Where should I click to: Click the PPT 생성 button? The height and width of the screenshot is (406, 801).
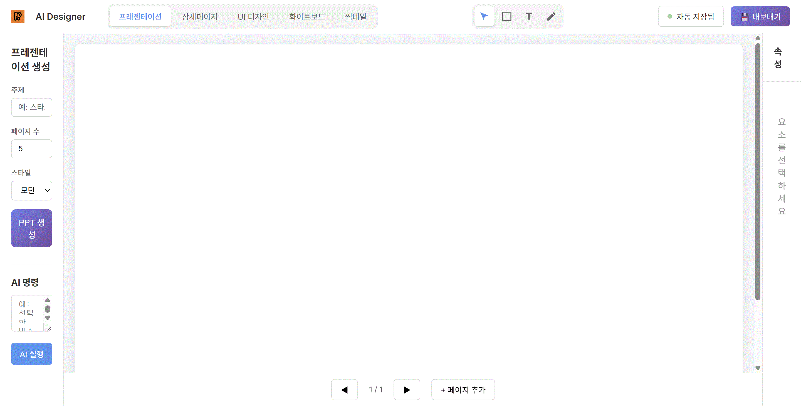click(32, 228)
